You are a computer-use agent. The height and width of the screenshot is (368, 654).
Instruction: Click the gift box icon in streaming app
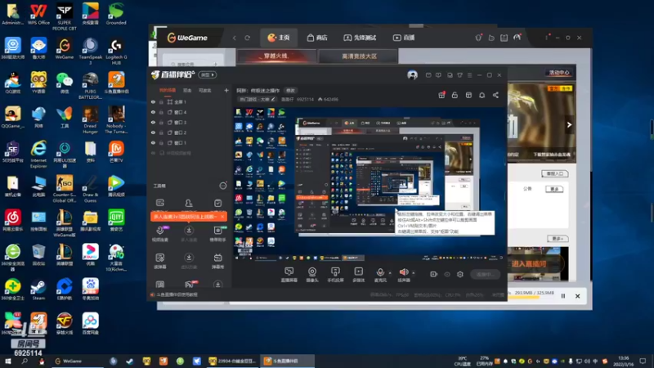pos(441,95)
